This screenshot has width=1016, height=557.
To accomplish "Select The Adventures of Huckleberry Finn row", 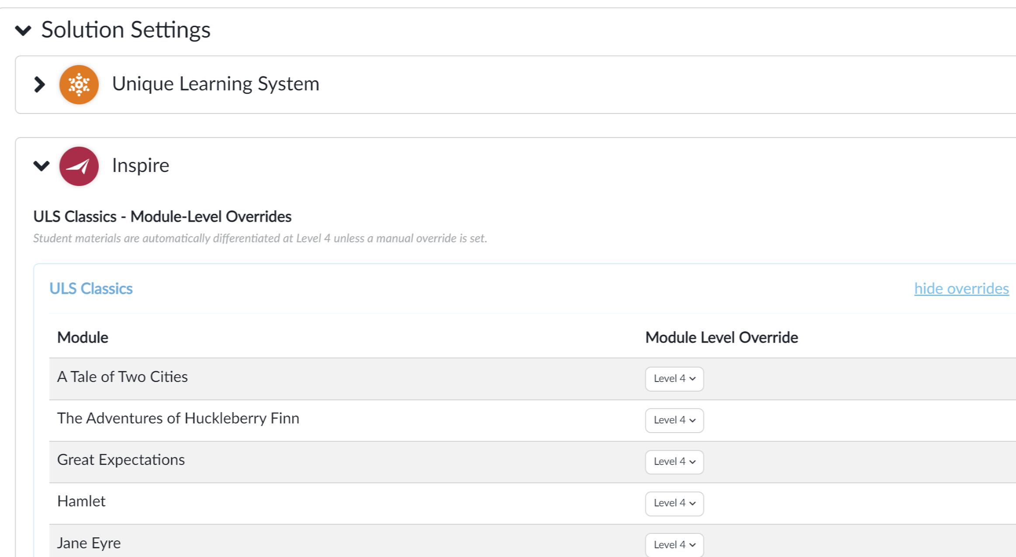I will 532,420.
